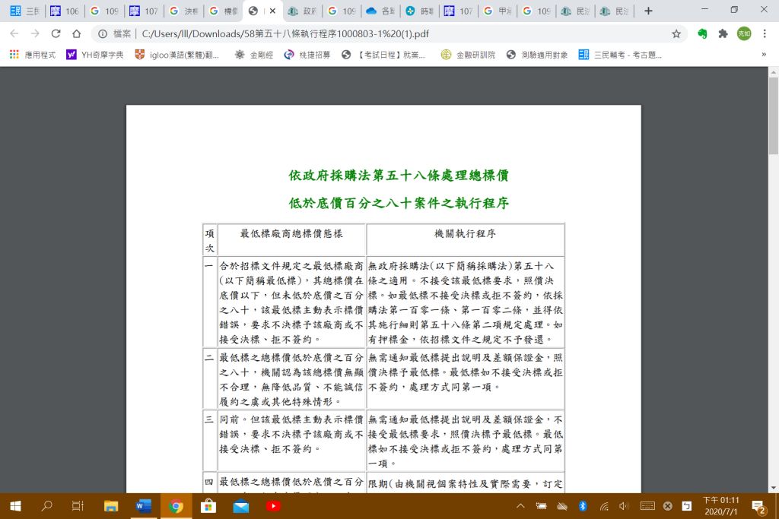Click the browser home icon
The width and height of the screenshot is (779, 519).
click(76, 33)
